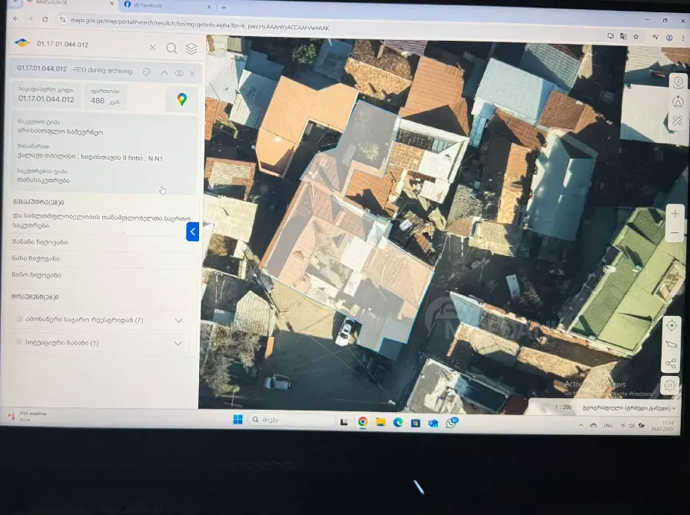Open parcel location in Google Maps
The height and width of the screenshot is (515, 690).
click(182, 99)
